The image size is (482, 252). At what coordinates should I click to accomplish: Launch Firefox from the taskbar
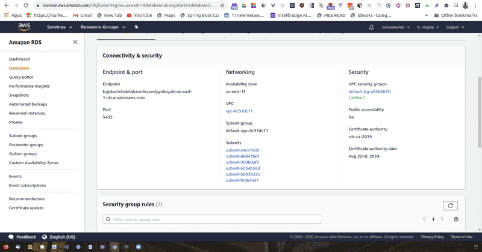tap(6, 247)
